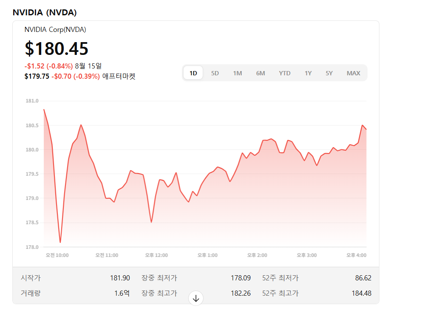Switch to the 1M range tab
This screenshot has height=311, width=444.
coord(238,73)
